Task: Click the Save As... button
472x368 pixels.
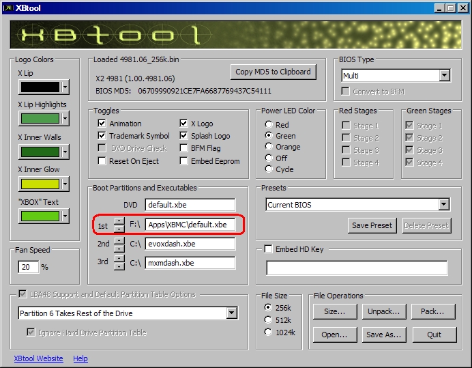Action: coord(384,335)
